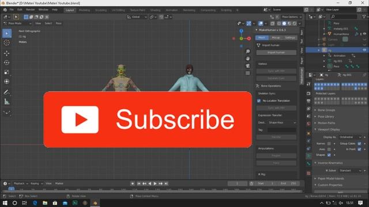The height and width of the screenshot is (207, 369).
Task: Activate the Move tool
Action: tap(7, 53)
